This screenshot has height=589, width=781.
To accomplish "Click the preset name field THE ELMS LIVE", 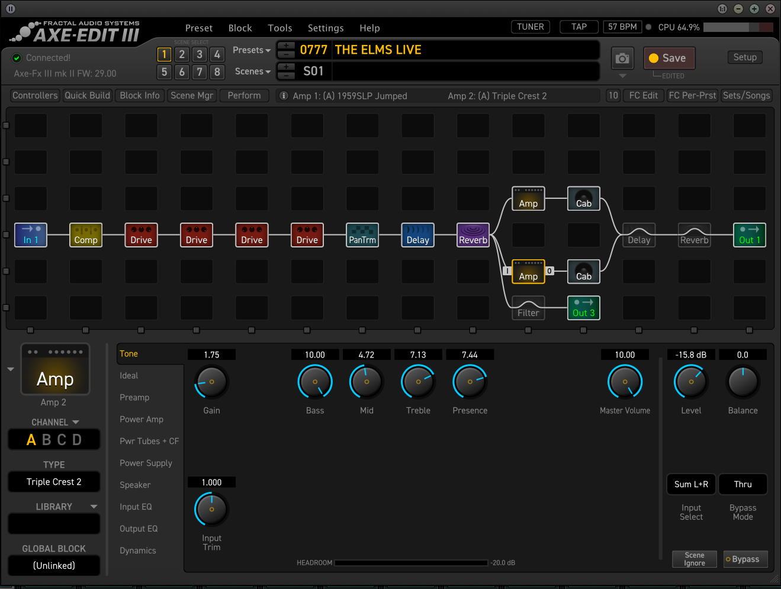I will click(x=466, y=50).
